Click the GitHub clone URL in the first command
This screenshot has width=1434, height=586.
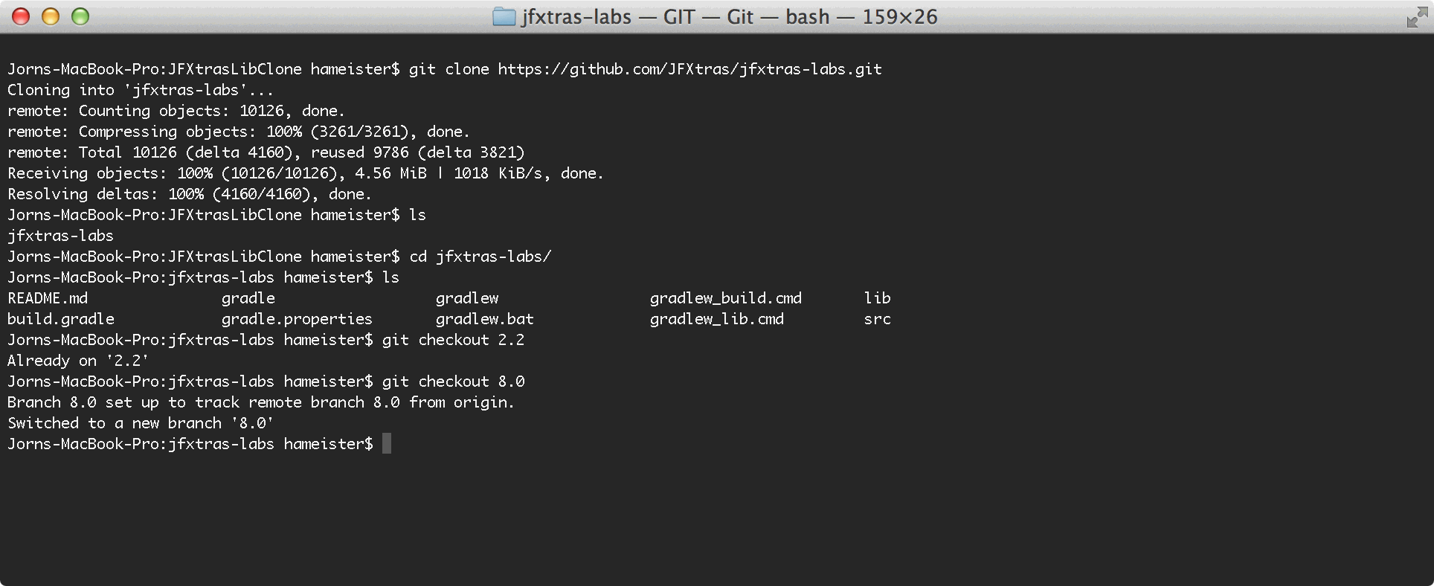tap(689, 69)
